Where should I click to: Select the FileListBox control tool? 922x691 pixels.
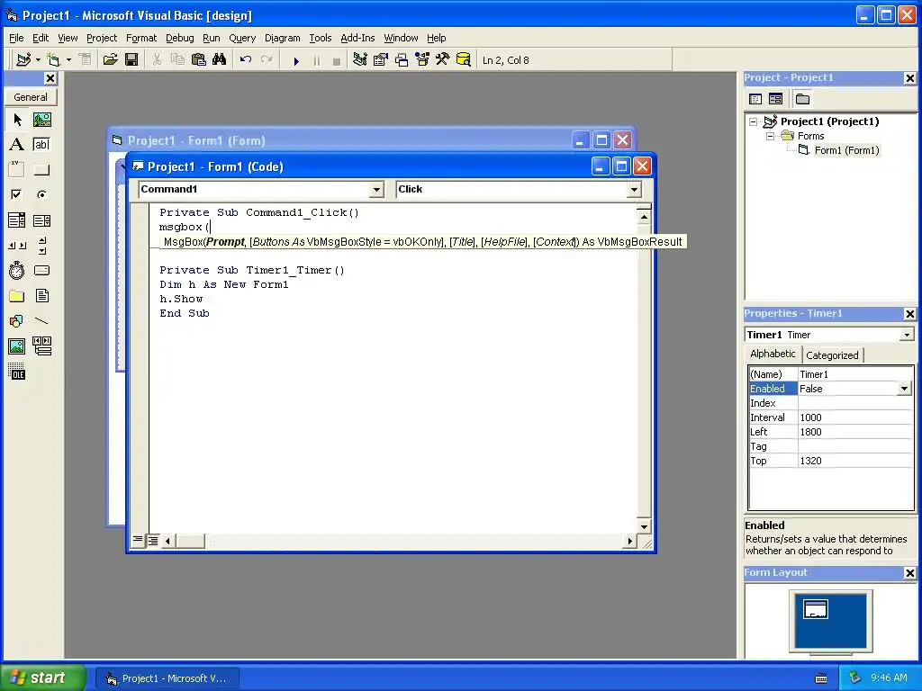coord(41,295)
